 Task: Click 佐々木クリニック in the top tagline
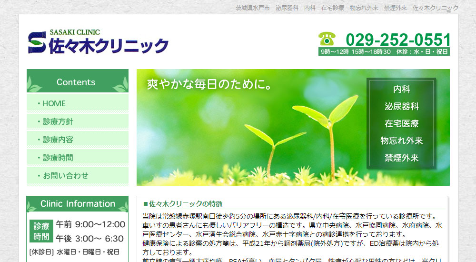[x=436, y=8]
